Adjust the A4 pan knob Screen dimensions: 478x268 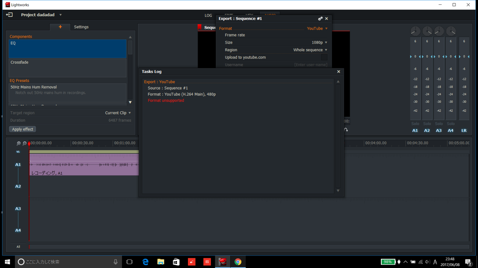(x=451, y=31)
